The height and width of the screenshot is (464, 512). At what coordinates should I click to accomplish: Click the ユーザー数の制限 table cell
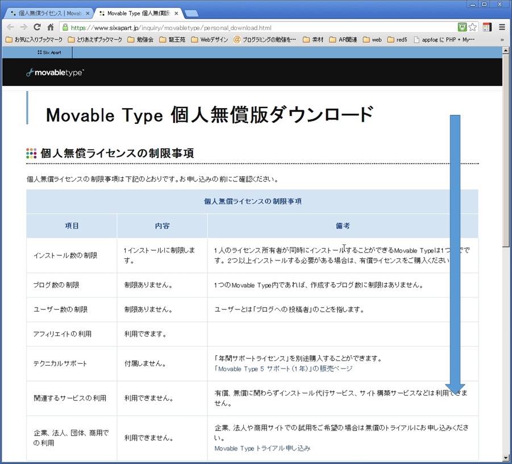[x=72, y=310]
